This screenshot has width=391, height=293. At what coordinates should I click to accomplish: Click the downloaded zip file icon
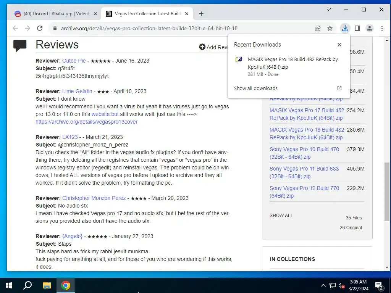click(x=239, y=60)
